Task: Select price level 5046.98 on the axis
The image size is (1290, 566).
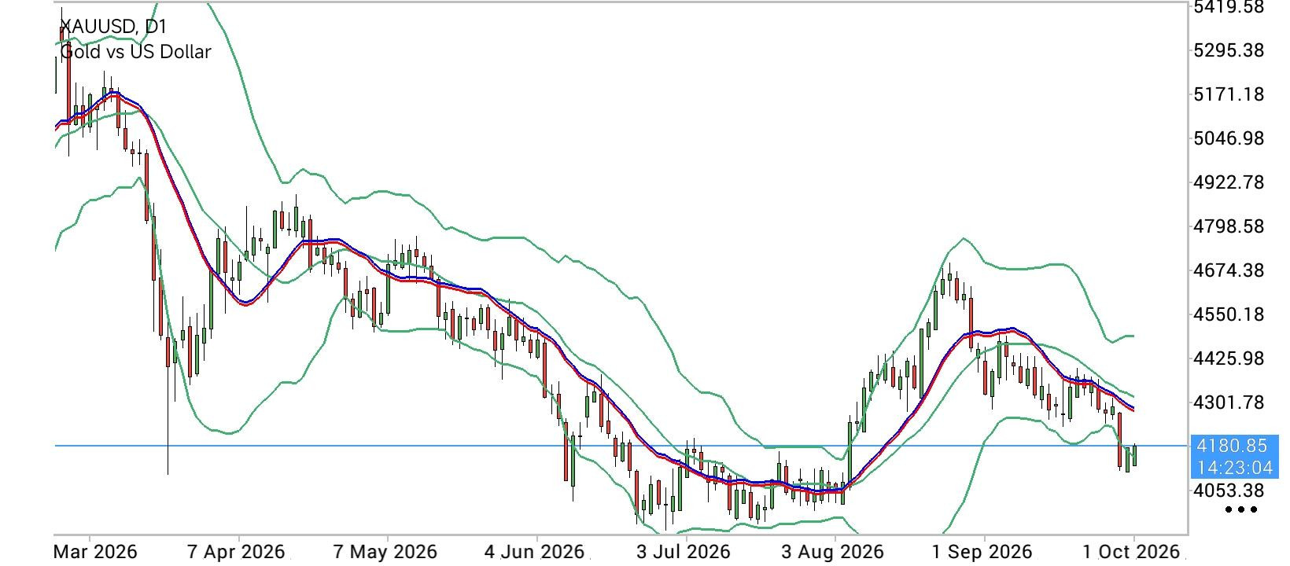Action: (x=1229, y=138)
